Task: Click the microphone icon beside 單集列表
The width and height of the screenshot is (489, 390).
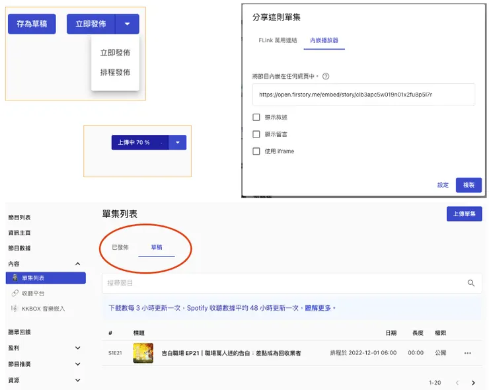Action: point(15,278)
